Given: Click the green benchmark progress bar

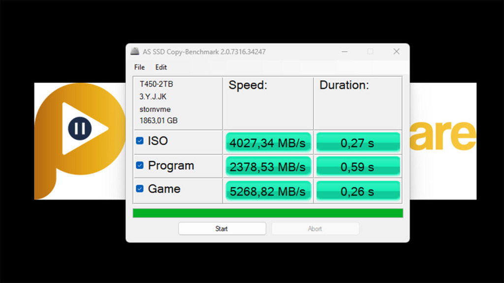Looking at the screenshot, I should 268,213.
